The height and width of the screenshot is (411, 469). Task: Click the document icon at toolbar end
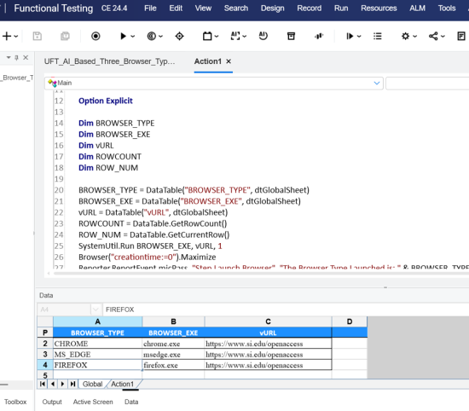click(x=461, y=36)
